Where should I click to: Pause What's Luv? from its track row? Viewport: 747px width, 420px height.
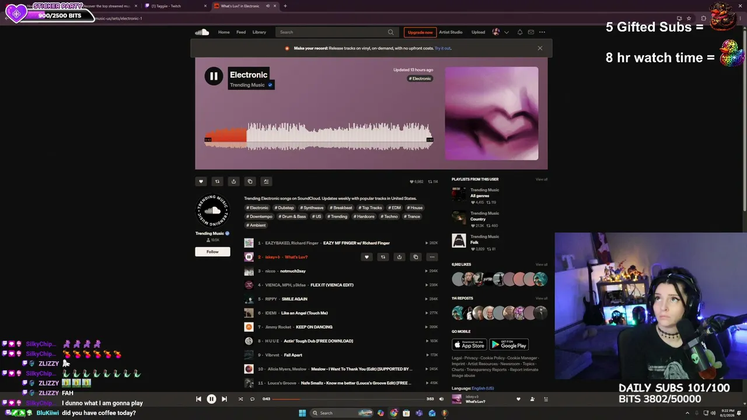(249, 257)
